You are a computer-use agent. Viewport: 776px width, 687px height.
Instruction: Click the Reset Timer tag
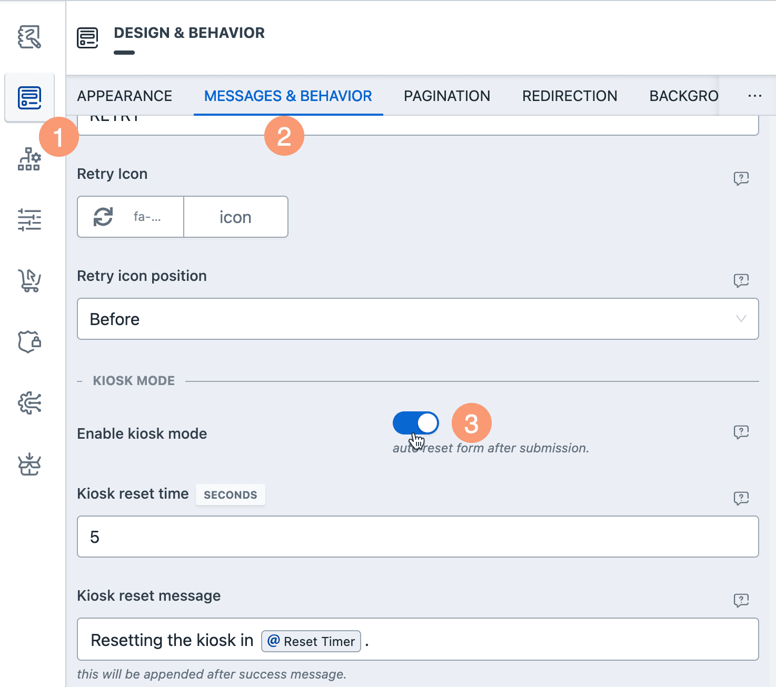pyautogui.click(x=311, y=641)
